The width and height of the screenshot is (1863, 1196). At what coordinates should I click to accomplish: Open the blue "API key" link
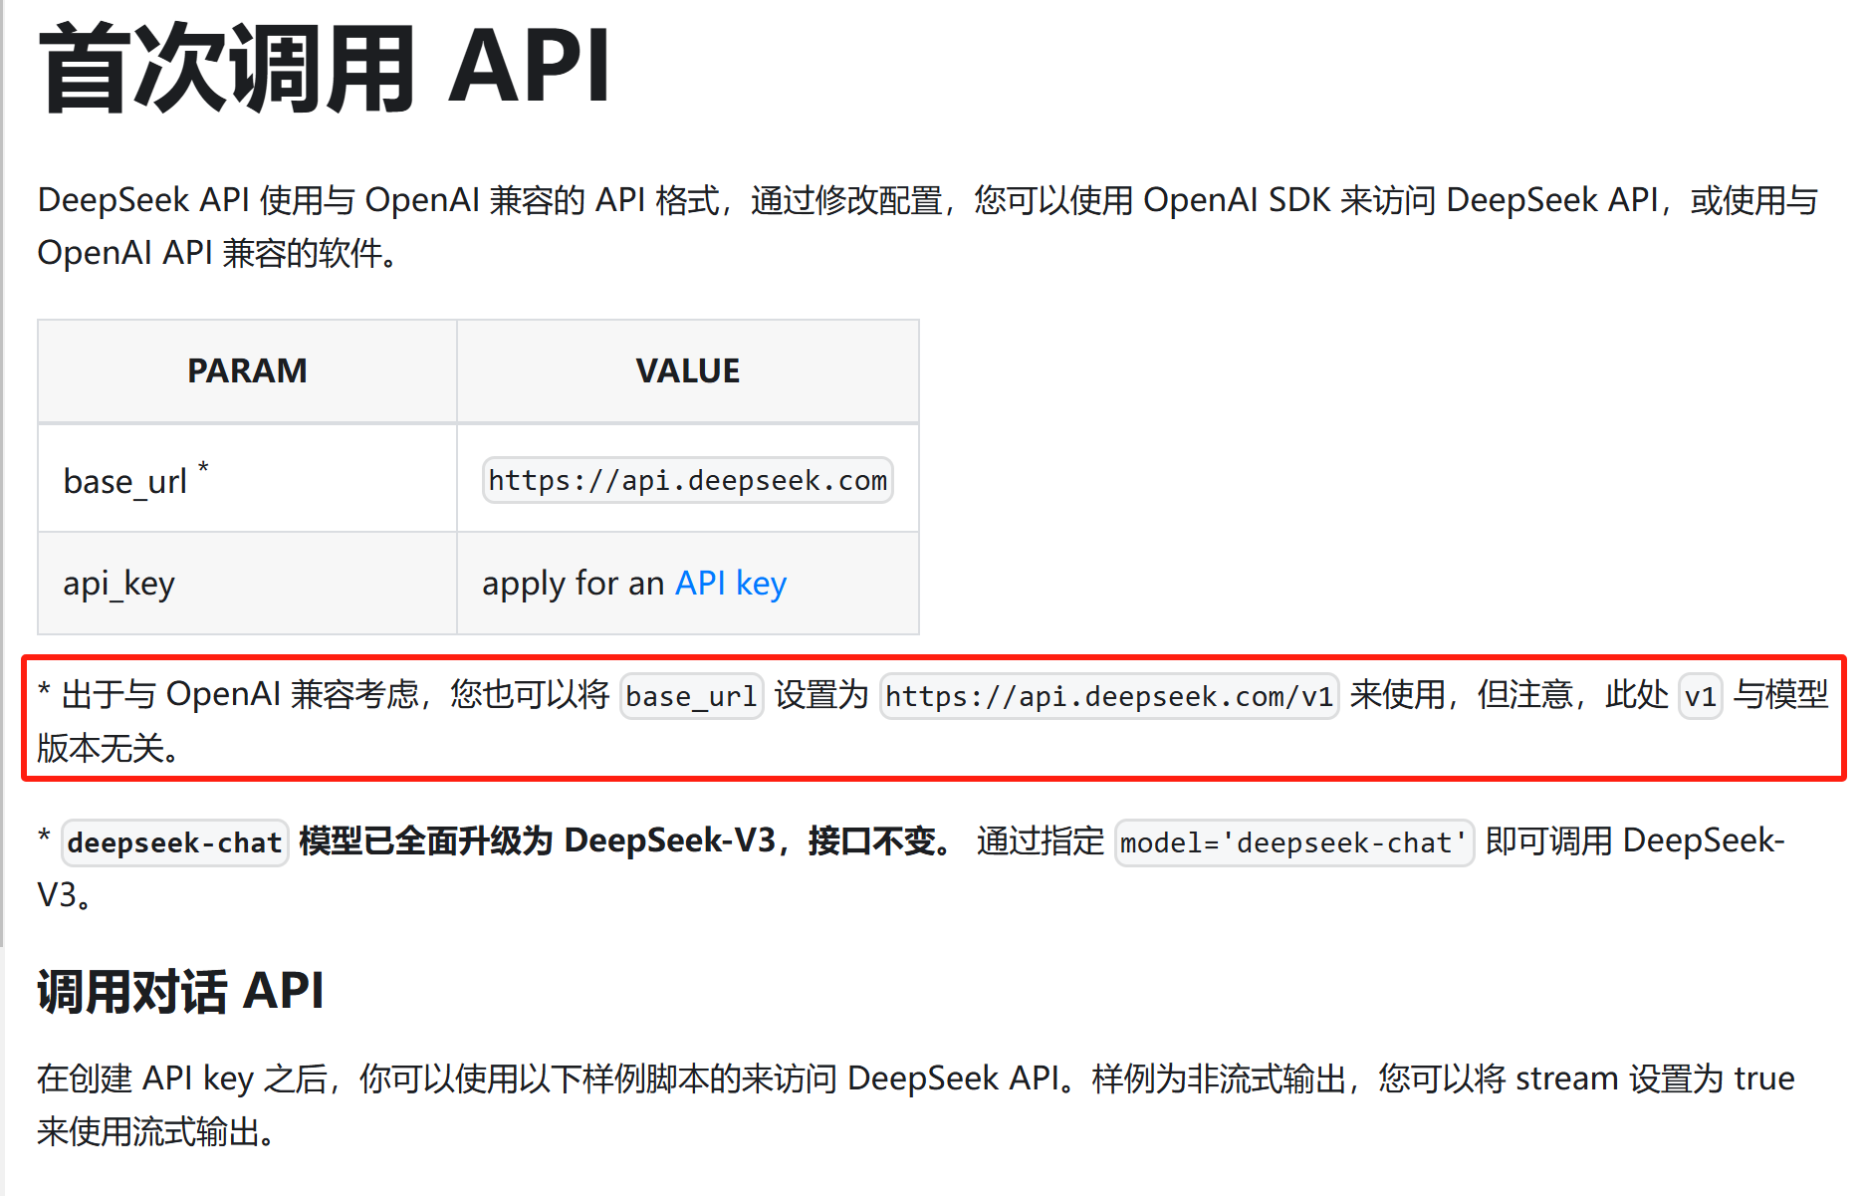click(731, 584)
